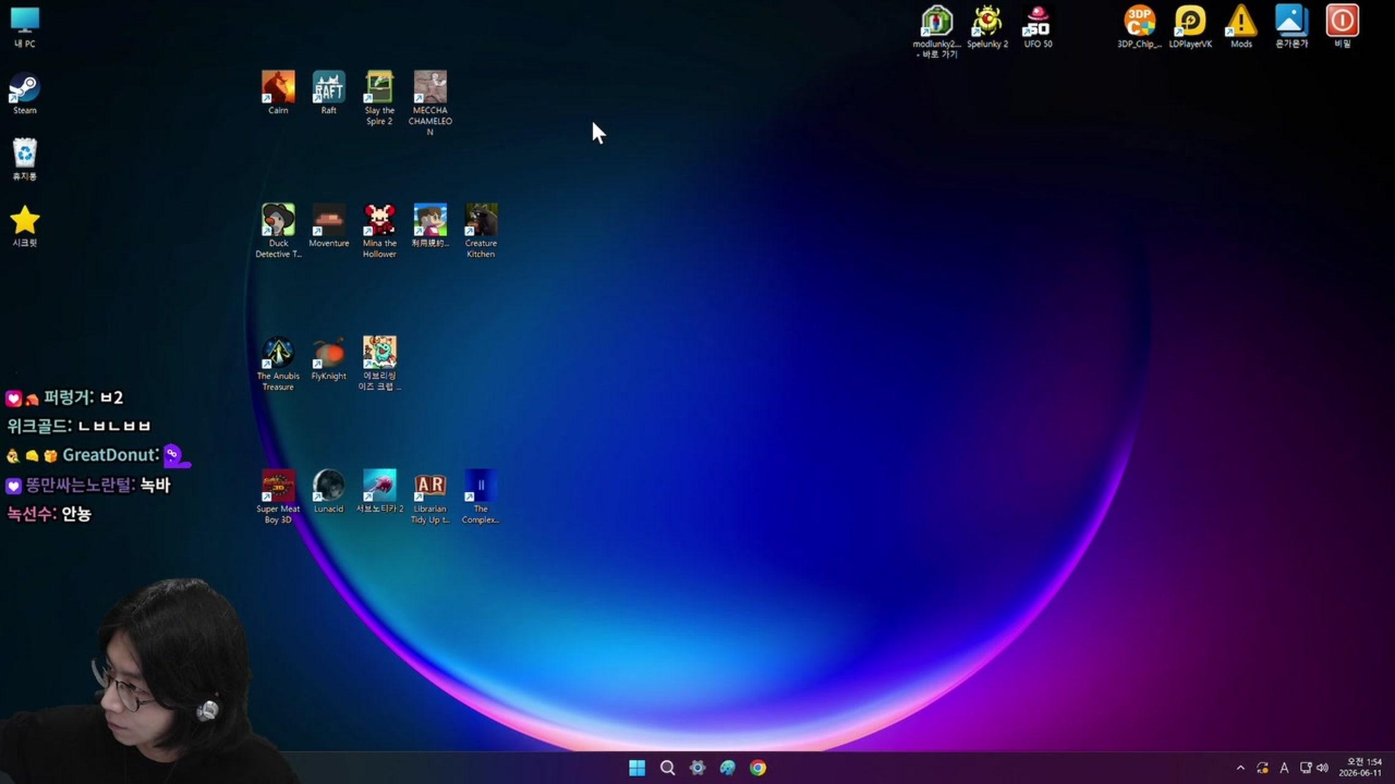1395x784 pixels.
Task: Select the Super Meat Boy 3D shortcut
Action: pyautogui.click(x=278, y=497)
